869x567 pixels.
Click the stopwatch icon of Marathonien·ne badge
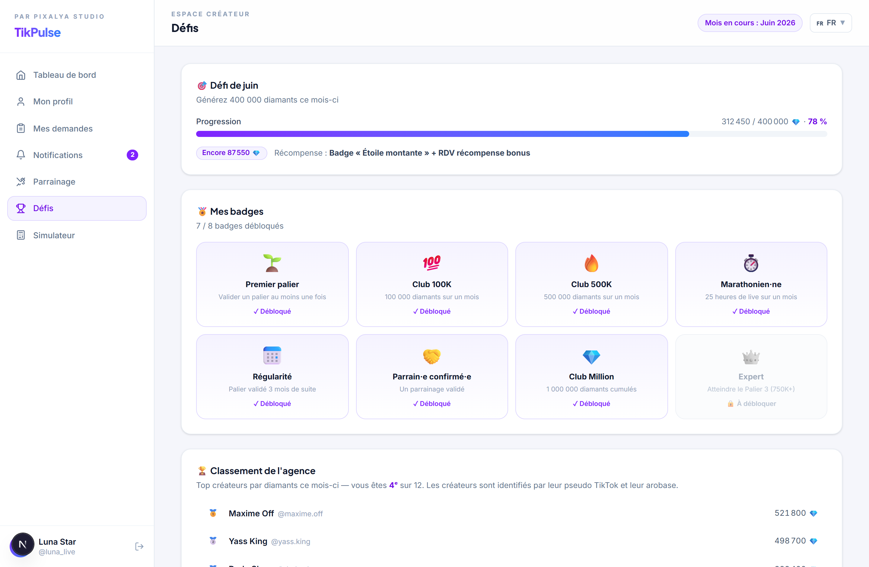751,263
